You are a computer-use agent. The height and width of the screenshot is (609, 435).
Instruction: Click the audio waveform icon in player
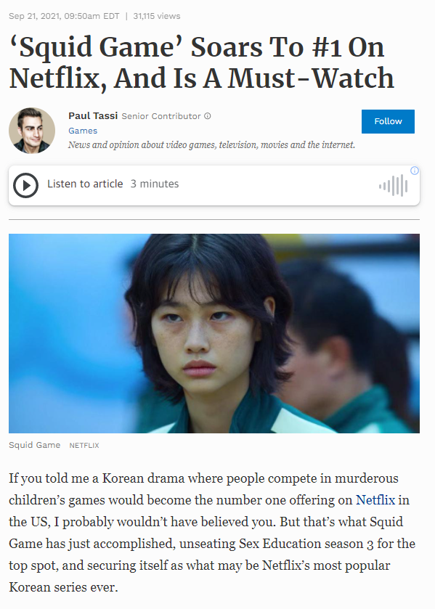(394, 185)
